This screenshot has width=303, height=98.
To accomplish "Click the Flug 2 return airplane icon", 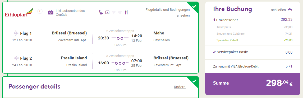I will [16, 58].
